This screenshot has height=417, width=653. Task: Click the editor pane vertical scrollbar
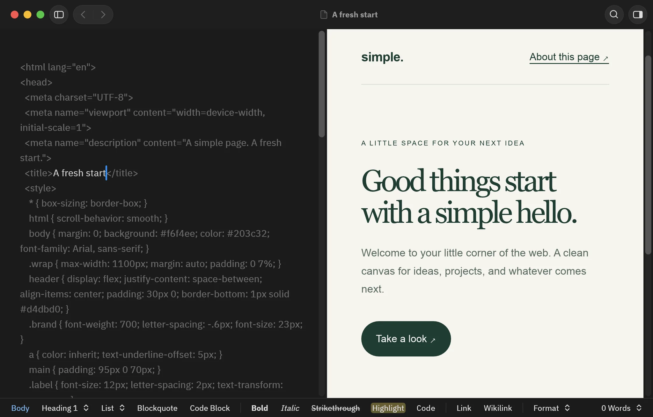(322, 84)
